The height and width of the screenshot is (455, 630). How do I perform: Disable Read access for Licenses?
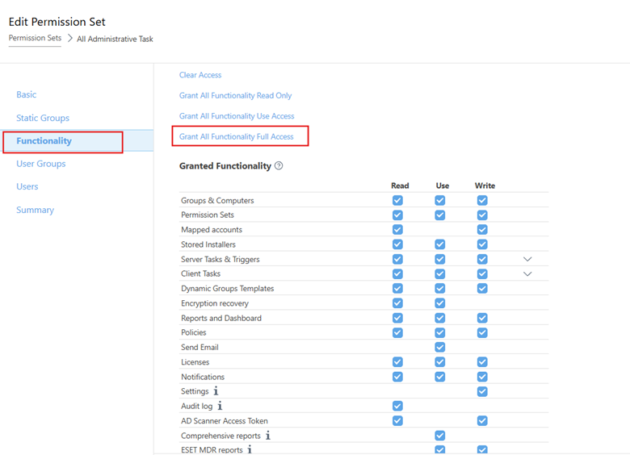[397, 362]
